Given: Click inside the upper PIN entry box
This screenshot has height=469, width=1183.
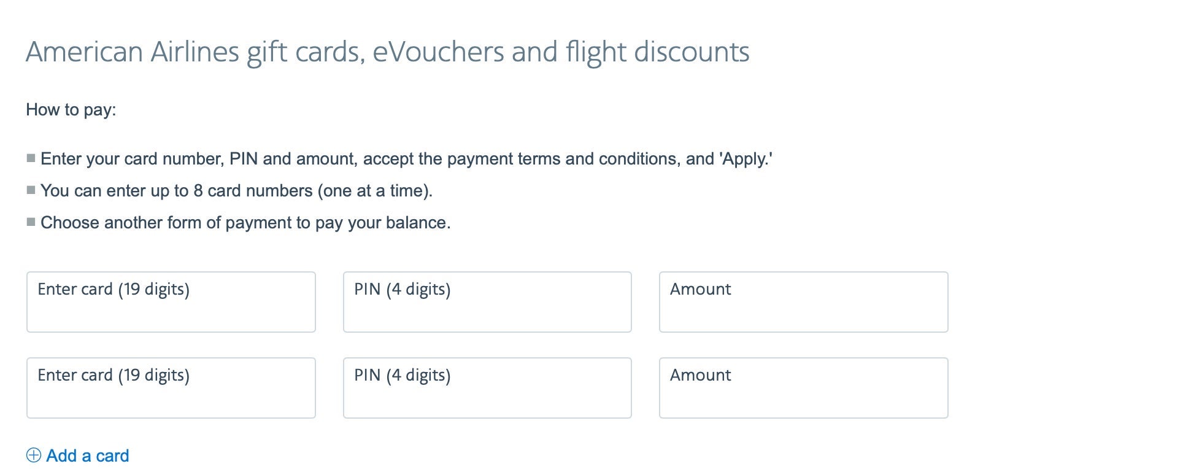Looking at the screenshot, I should [487, 301].
